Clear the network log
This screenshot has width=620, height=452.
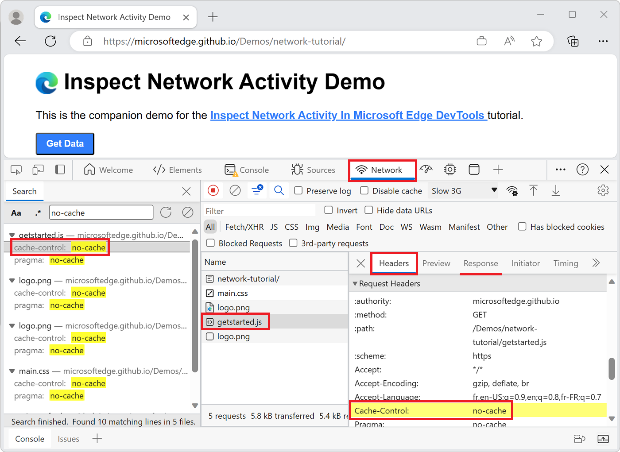235,190
